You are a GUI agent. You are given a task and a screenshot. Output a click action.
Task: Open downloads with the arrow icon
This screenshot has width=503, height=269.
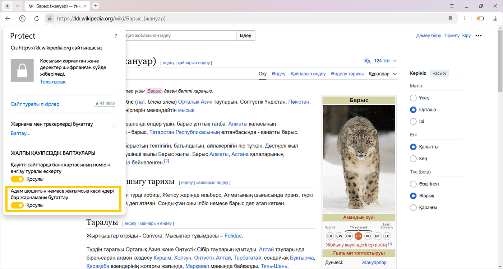[495, 18]
